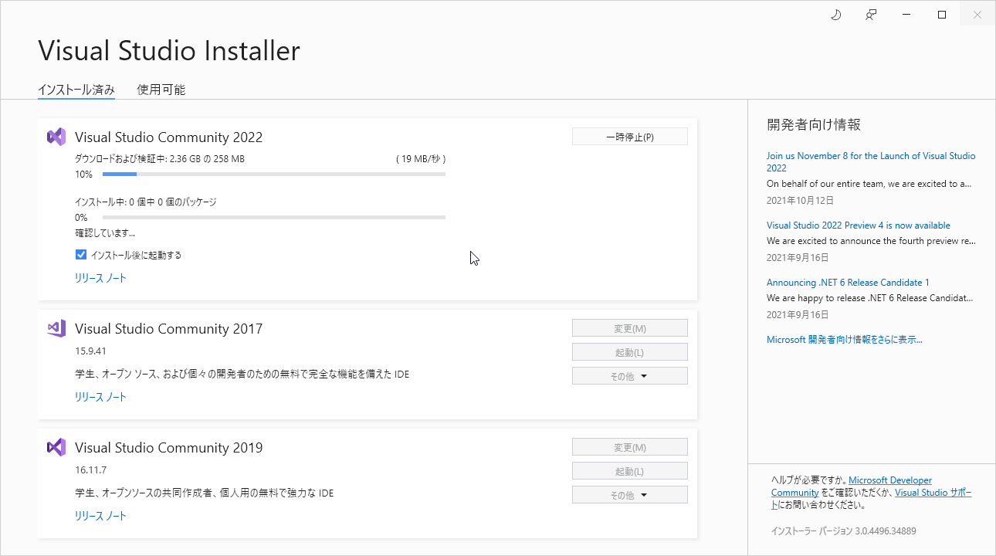Click the Visual Studio Community 2022 logo
The height and width of the screenshot is (556, 996).
[56, 137]
